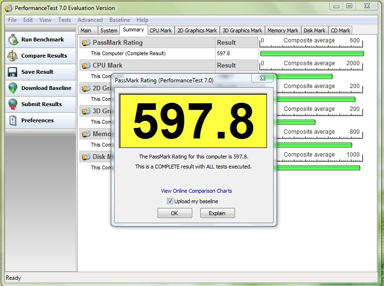This screenshot has height=286, width=384.
Task: Click the 3D Graphics section icon
Action: coord(86,111)
